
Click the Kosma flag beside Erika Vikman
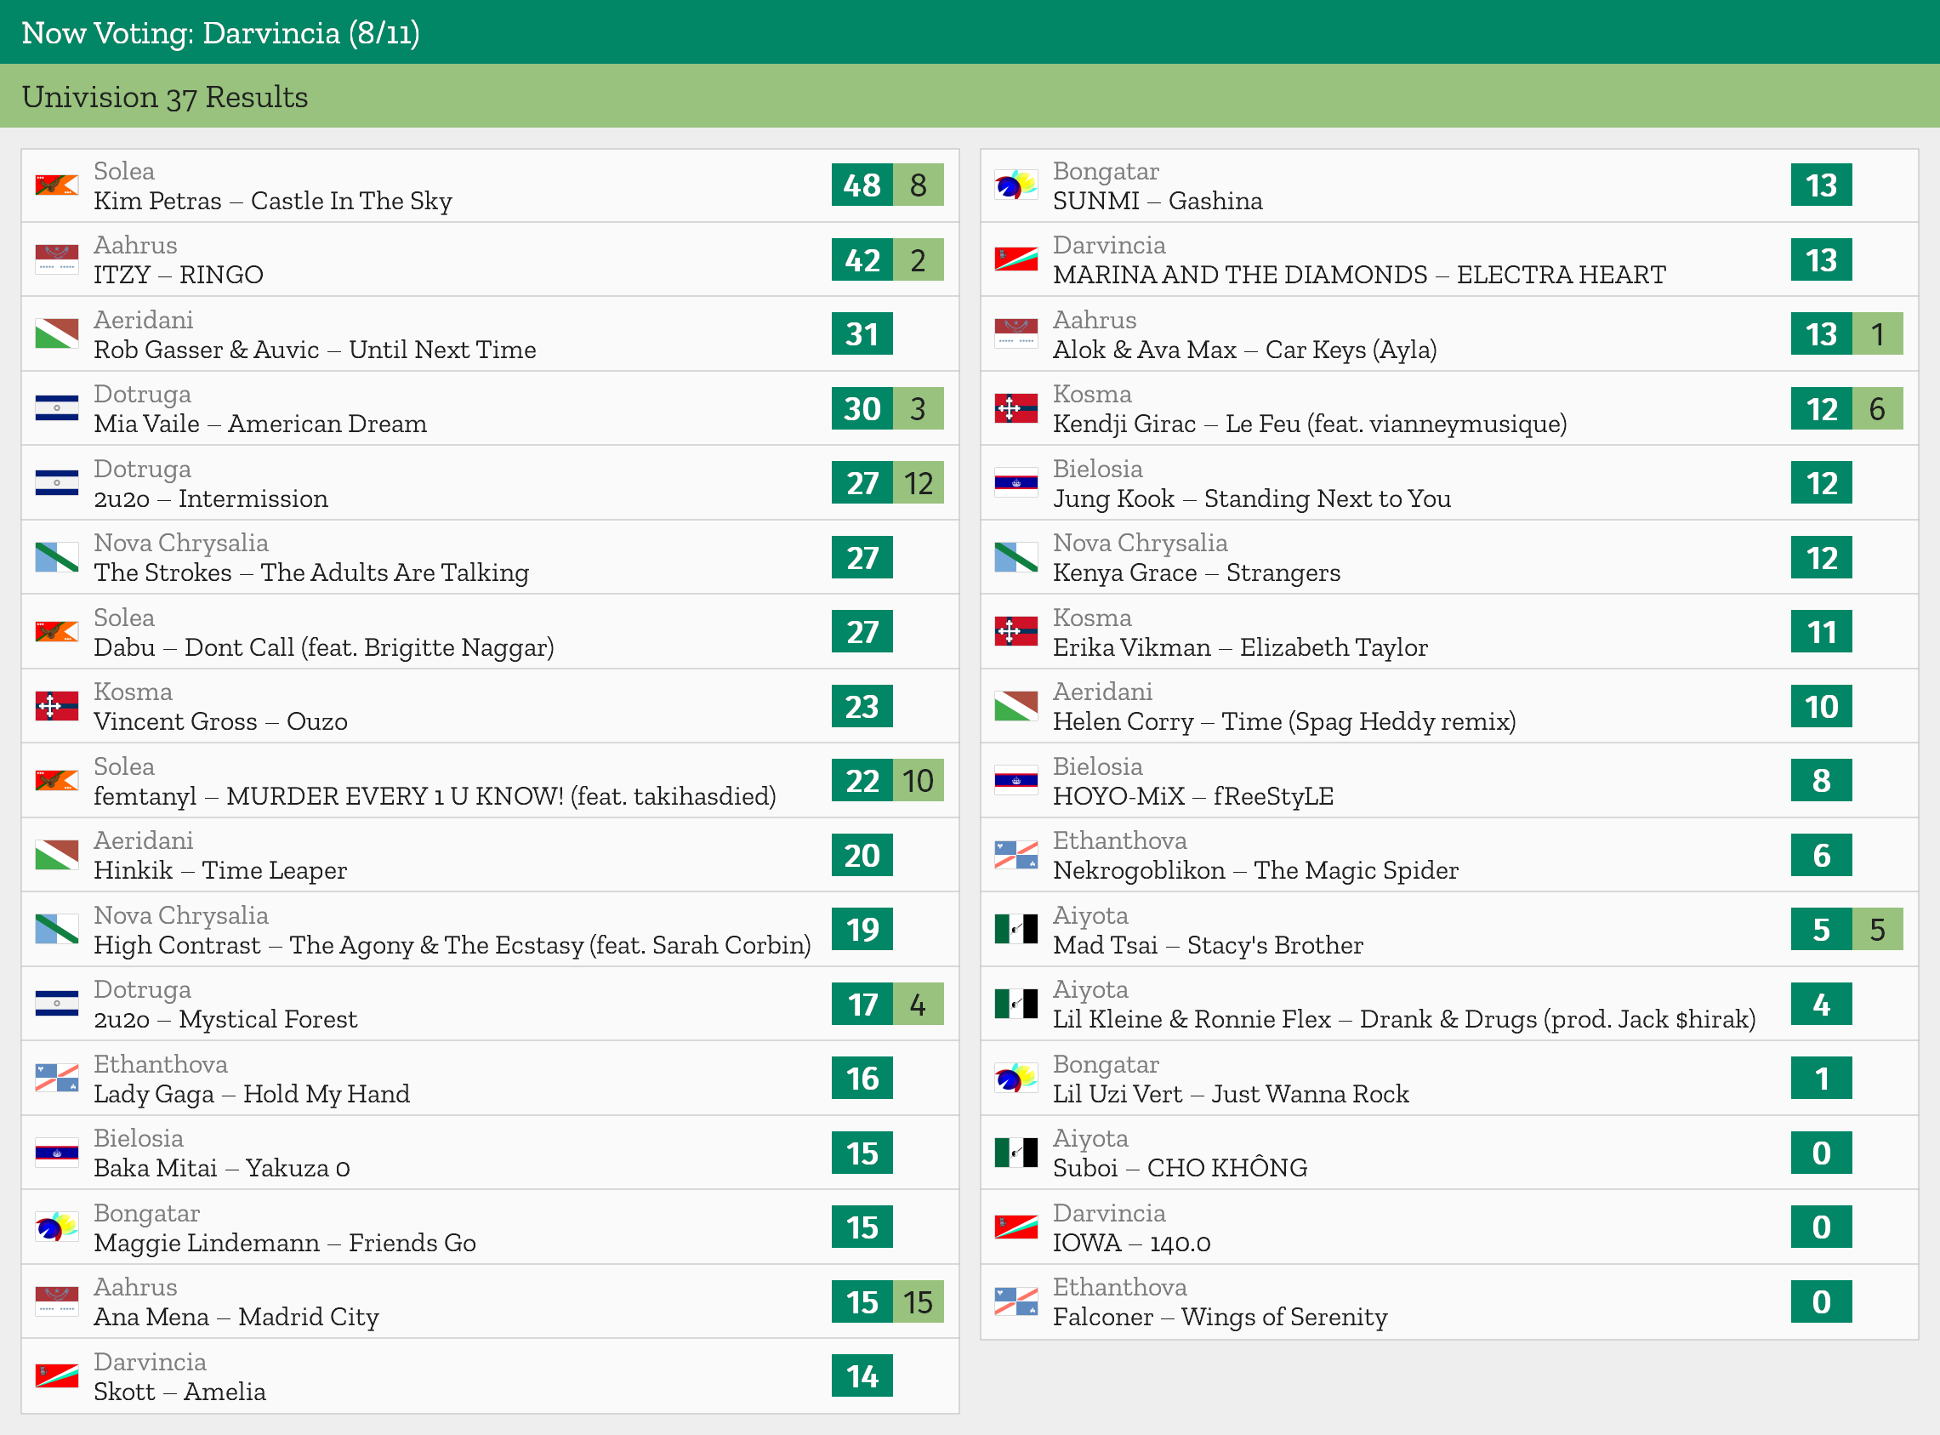1016,631
